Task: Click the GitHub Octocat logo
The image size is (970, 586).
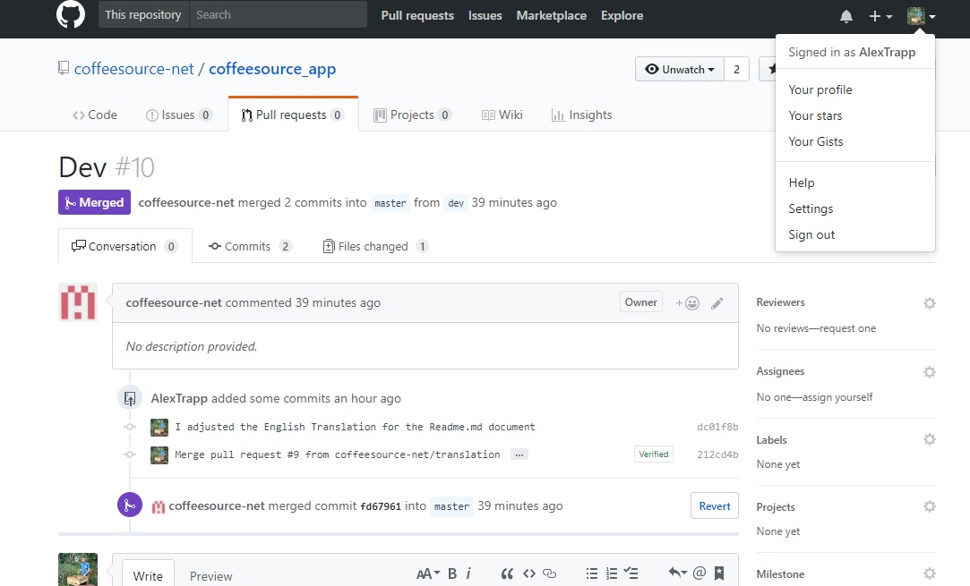Action: 71,14
